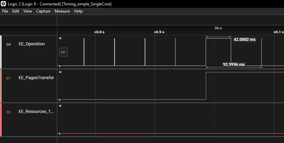Click the +0.9 s timeline marker
Screen dimensions: 284x143
click(x=159, y=32)
